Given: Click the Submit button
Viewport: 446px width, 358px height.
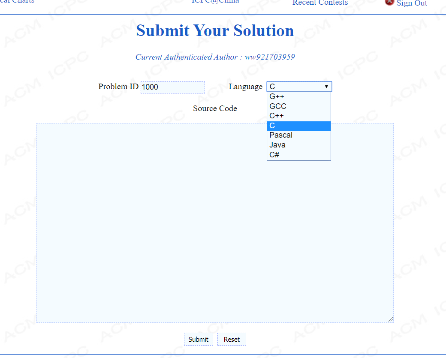Looking at the screenshot, I should (198, 339).
